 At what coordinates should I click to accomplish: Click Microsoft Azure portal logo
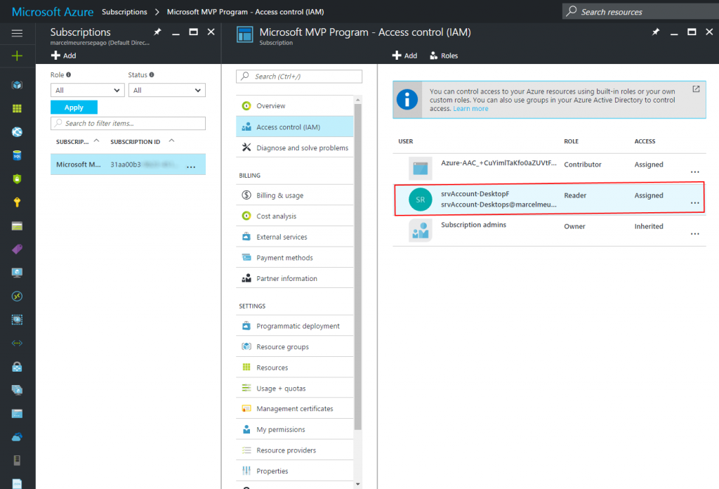tap(52, 12)
